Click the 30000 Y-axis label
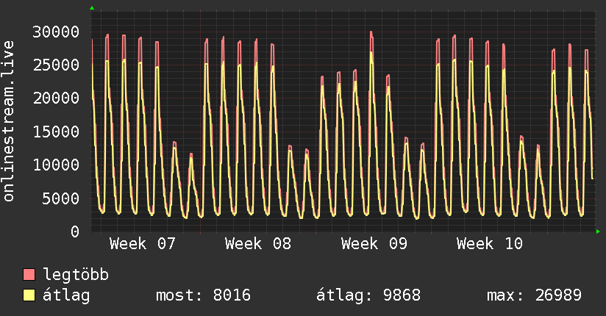The width and height of the screenshot is (606, 316). 57,32
